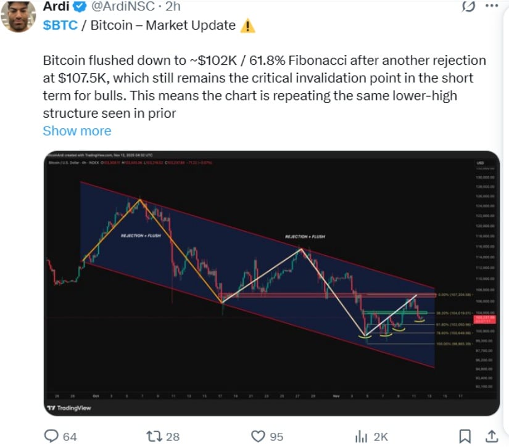The height and width of the screenshot is (447, 509).
Task: Click the 2K views count
Action: pos(381,437)
